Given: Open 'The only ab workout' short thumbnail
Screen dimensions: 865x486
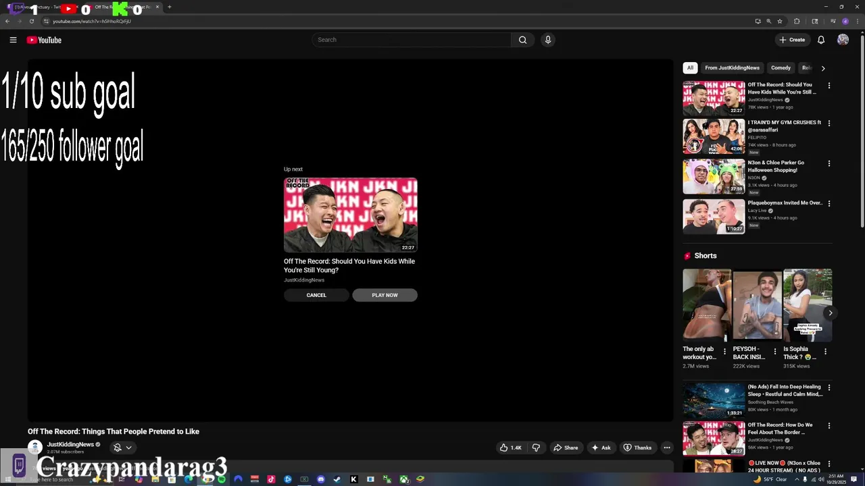Looking at the screenshot, I should [707, 304].
